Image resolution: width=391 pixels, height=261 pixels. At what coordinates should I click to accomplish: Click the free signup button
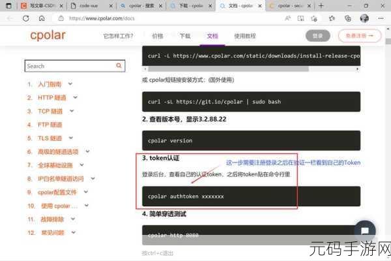pos(360,36)
